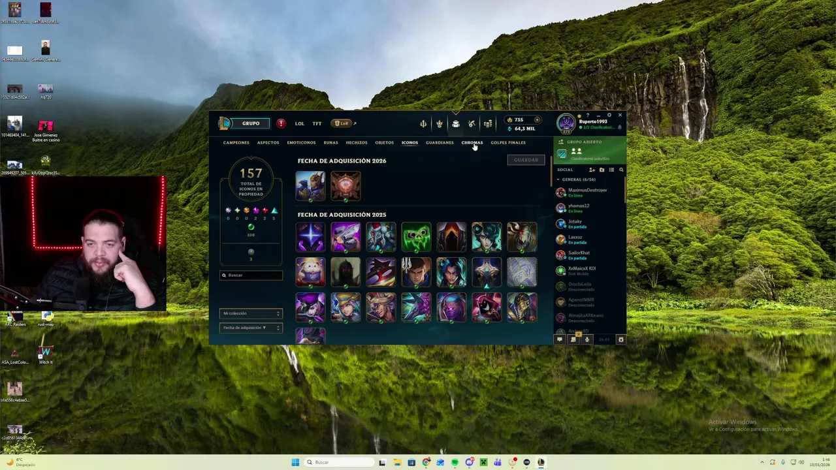
Task: Open Discord from the Windows taskbar
Action: click(469, 462)
